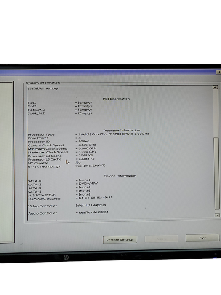Click the scrollbar up arrow

[x=215, y=87]
